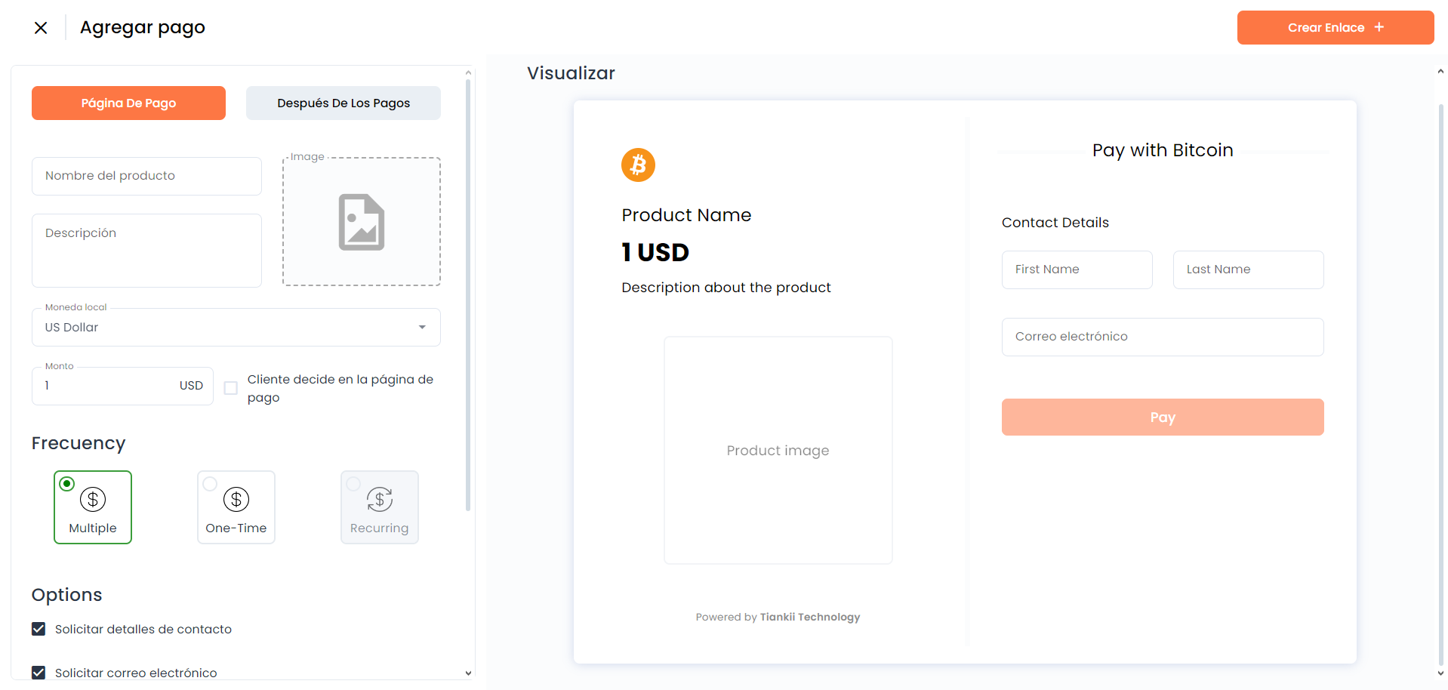Select the One-Time frequency radio button
This screenshot has width=1448, height=690.
point(210,484)
